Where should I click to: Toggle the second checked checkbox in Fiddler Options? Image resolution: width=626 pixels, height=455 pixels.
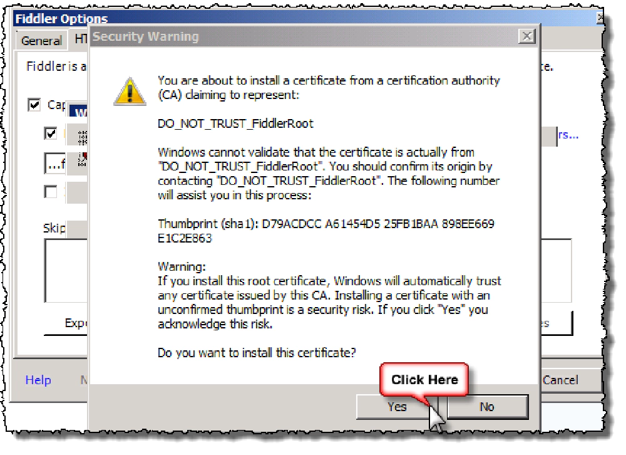[51, 133]
